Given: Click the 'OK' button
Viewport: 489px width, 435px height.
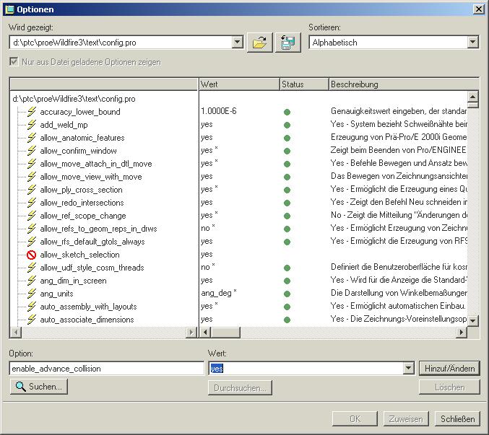Looking at the screenshot, I should (355, 419).
